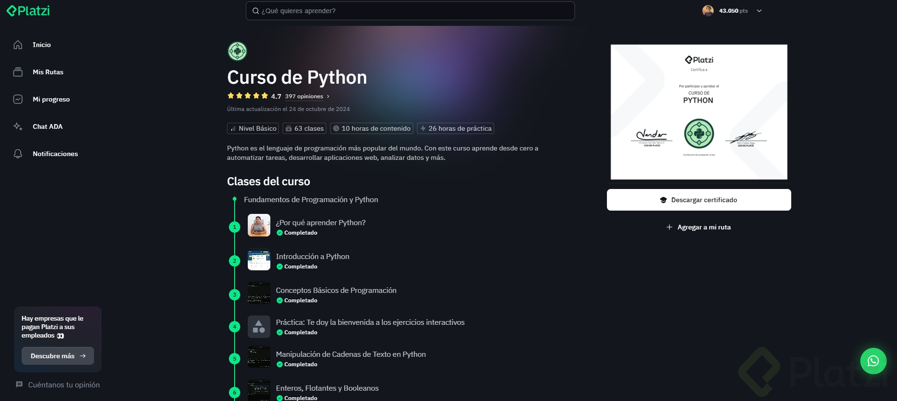This screenshot has width=897, height=401.
Task: Expand the reviews chevron after 397 opiniones
Action: pyautogui.click(x=328, y=96)
